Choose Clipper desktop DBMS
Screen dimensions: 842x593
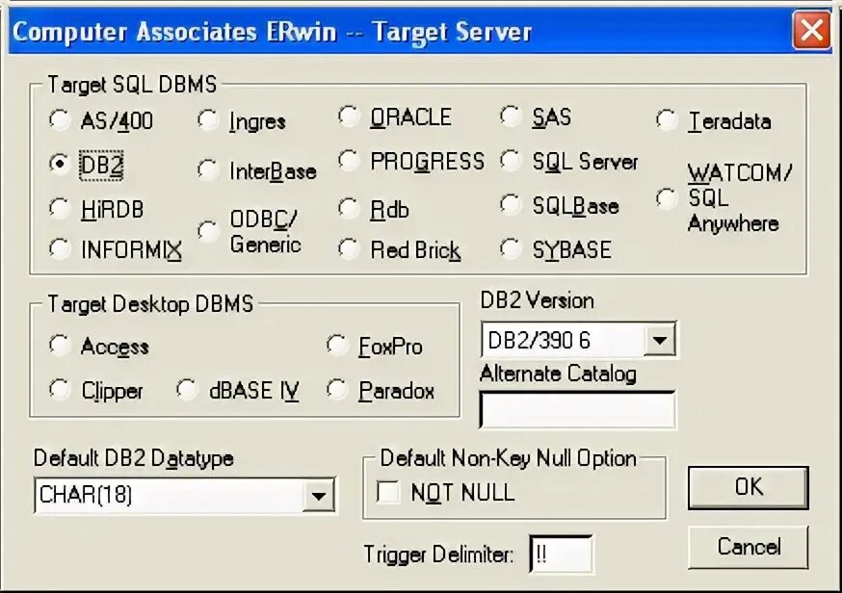[x=60, y=390]
